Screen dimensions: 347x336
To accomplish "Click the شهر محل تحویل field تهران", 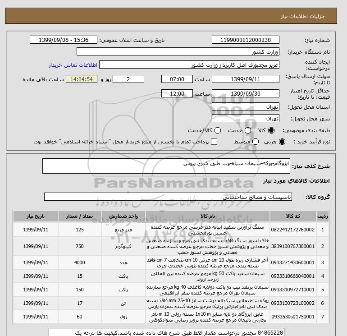I will 246,119.
